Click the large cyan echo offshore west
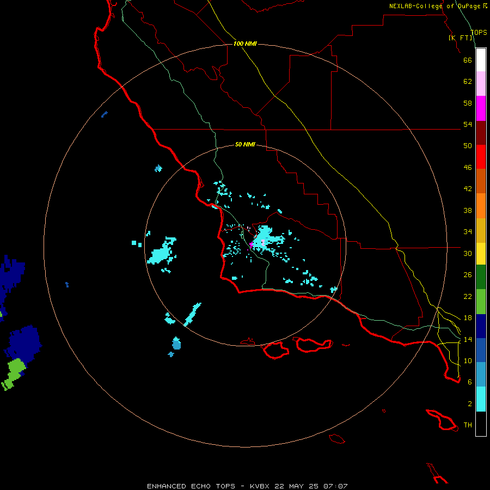This screenshot has height=490, width=490. pos(162,251)
